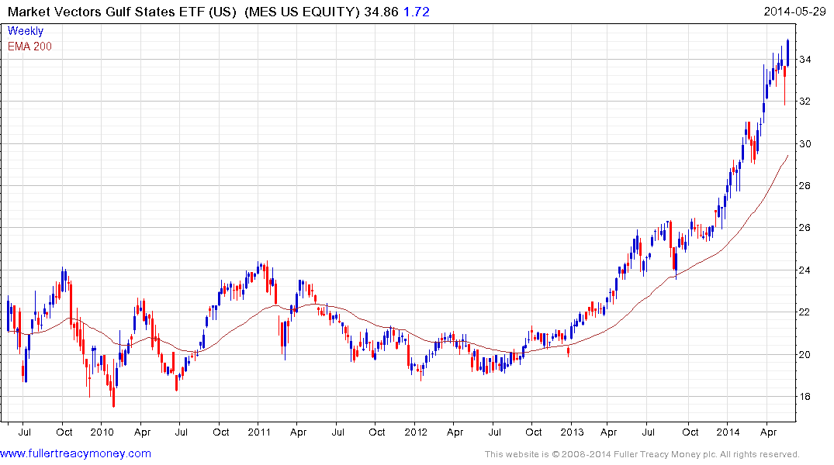The width and height of the screenshot is (834, 465).
Task: Click the 2011 year label on time axis
Action: 259,432
